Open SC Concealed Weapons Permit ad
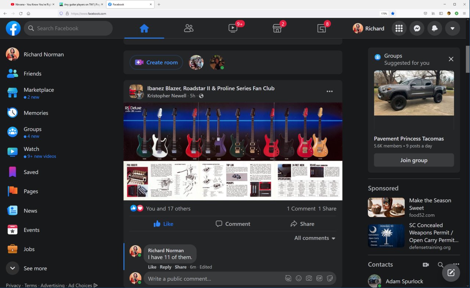 414,237
